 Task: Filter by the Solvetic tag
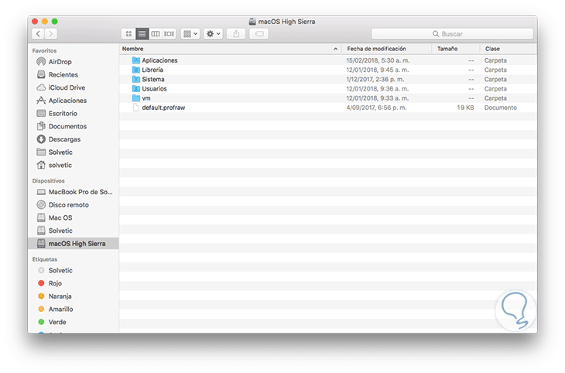click(74, 271)
